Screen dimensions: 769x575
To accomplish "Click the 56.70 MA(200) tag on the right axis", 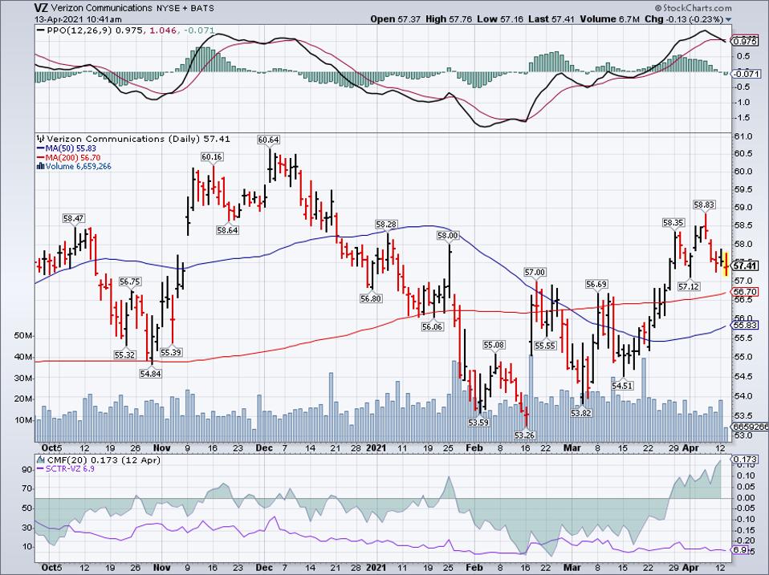I will (x=744, y=292).
